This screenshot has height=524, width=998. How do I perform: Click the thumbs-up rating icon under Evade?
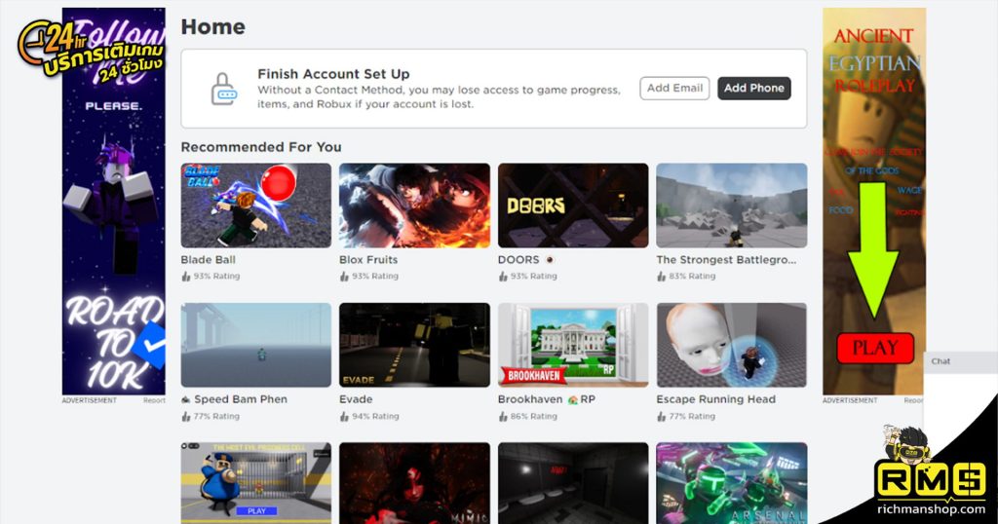coord(344,417)
